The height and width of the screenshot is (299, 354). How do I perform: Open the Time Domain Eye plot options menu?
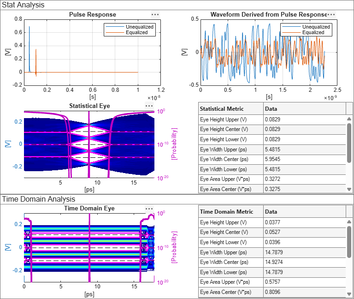pos(149,209)
